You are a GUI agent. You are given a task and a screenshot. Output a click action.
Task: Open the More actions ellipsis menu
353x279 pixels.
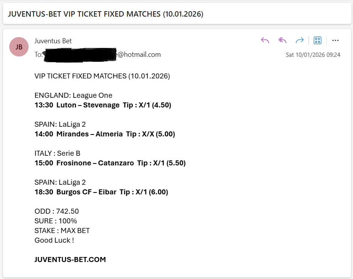pyautogui.click(x=335, y=40)
